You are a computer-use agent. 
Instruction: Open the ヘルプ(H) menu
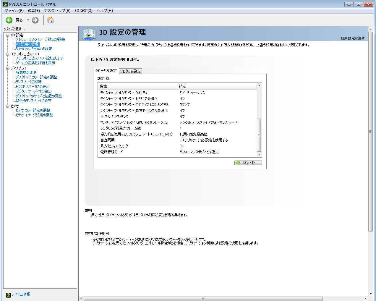point(105,11)
